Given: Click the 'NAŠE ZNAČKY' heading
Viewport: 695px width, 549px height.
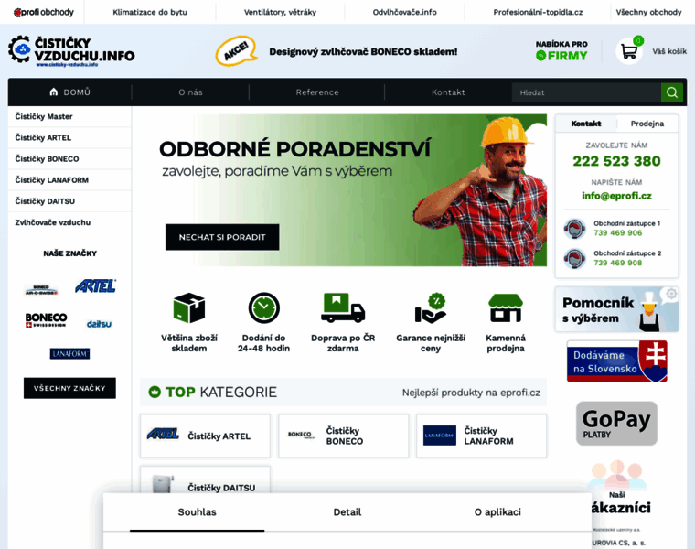Looking at the screenshot, I should pyautogui.click(x=70, y=253).
